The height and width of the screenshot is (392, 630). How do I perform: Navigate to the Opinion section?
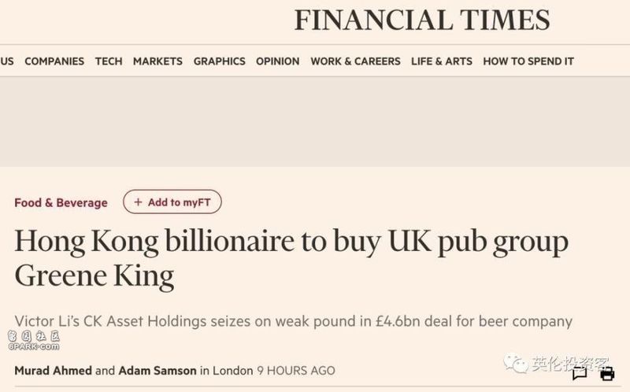[277, 61]
